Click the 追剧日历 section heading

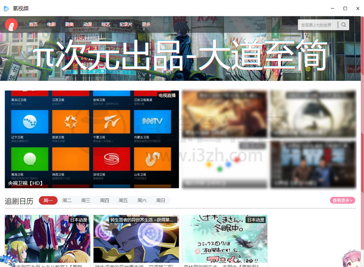19,201
